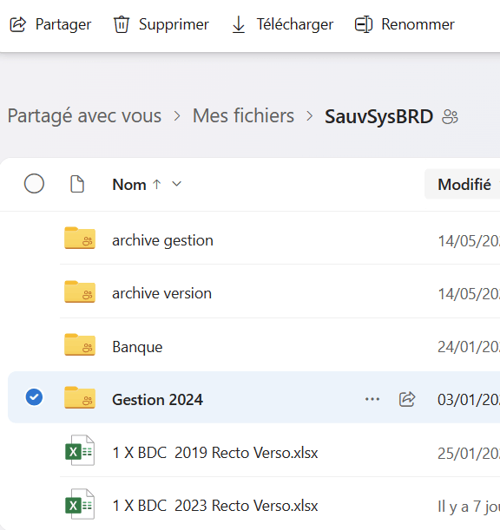Open the Nom column dropdown chevron
The image size is (500, 530).
[176, 184]
